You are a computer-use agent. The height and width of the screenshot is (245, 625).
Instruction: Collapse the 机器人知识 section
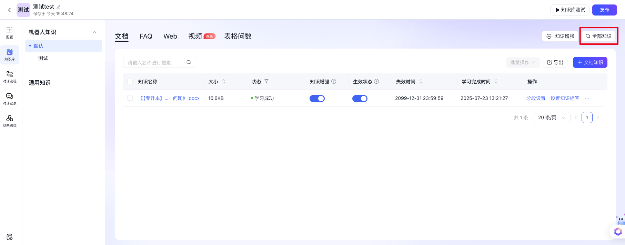94,32
